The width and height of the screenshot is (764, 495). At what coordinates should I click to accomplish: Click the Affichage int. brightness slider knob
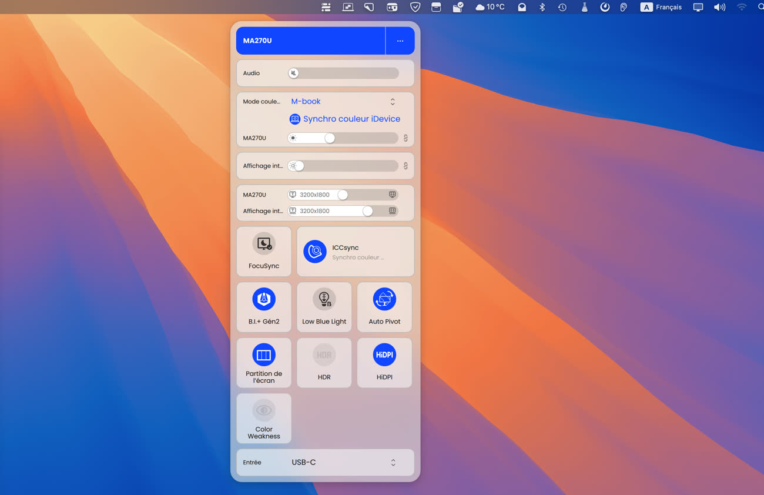point(299,166)
